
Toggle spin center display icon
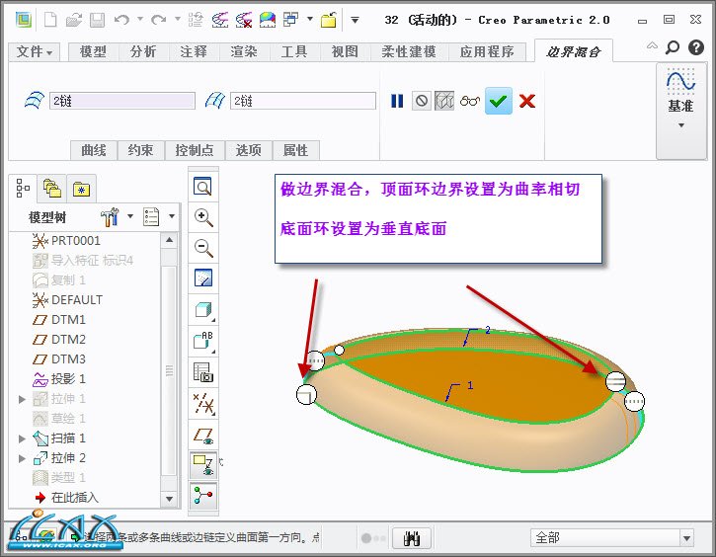pos(203,496)
